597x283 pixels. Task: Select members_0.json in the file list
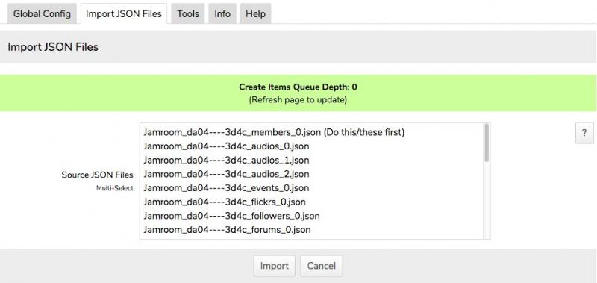coord(311,132)
